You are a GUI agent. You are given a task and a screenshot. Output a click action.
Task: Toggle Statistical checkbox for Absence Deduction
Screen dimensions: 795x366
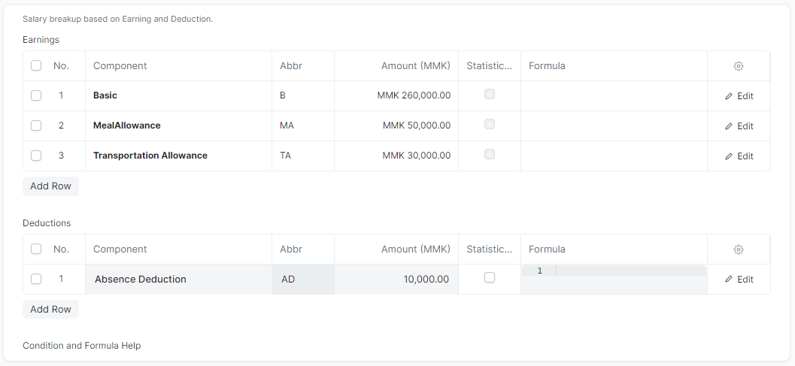[x=490, y=277]
